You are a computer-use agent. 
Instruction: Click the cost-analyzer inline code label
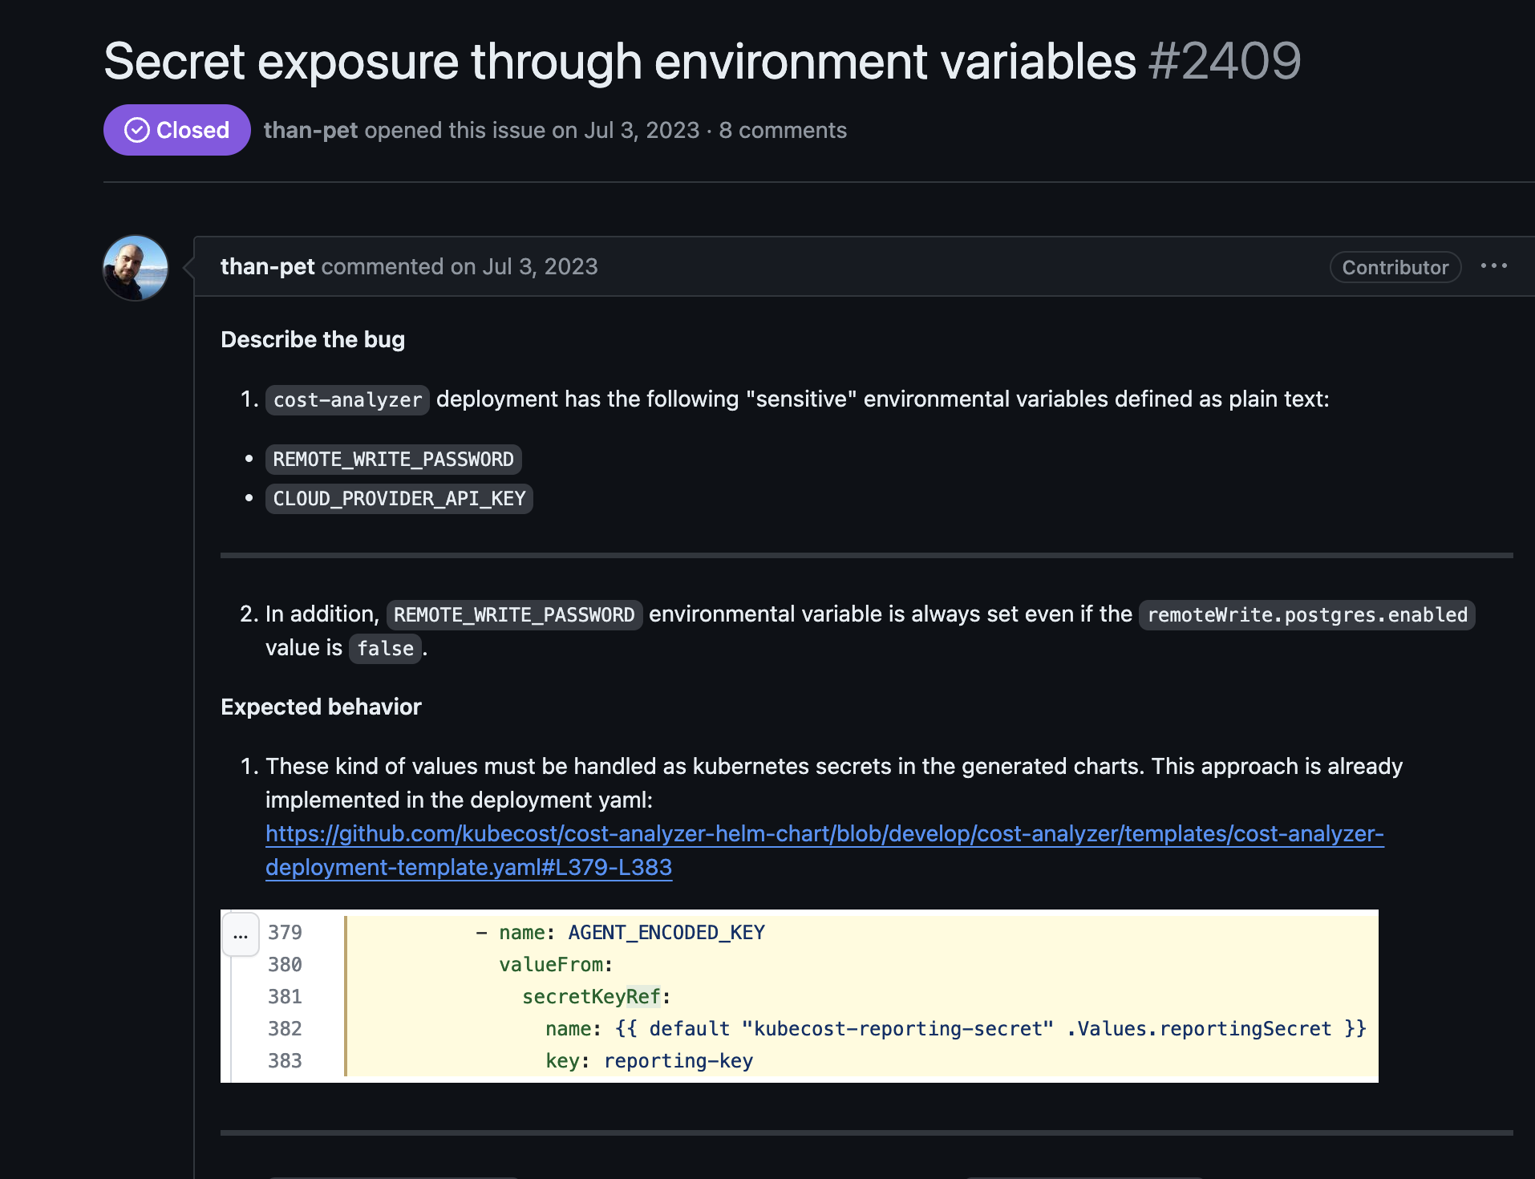pos(346,399)
